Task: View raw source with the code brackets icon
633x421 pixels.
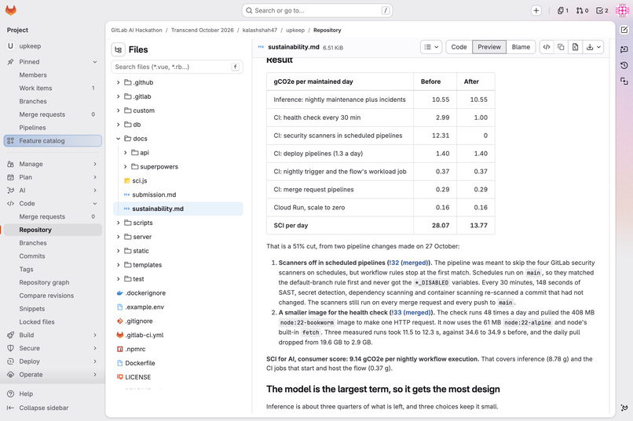Action: (x=546, y=47)
